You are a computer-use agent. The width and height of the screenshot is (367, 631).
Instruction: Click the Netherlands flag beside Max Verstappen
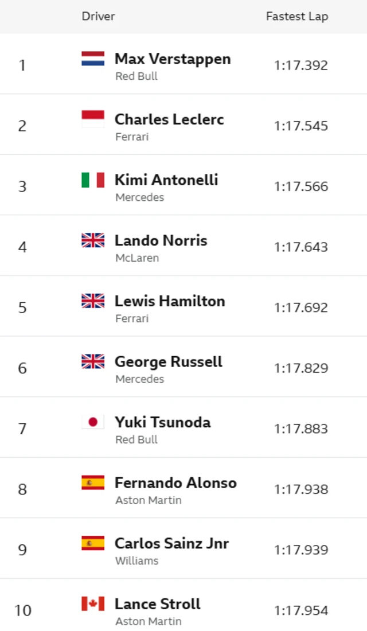(x=93, y=59)
